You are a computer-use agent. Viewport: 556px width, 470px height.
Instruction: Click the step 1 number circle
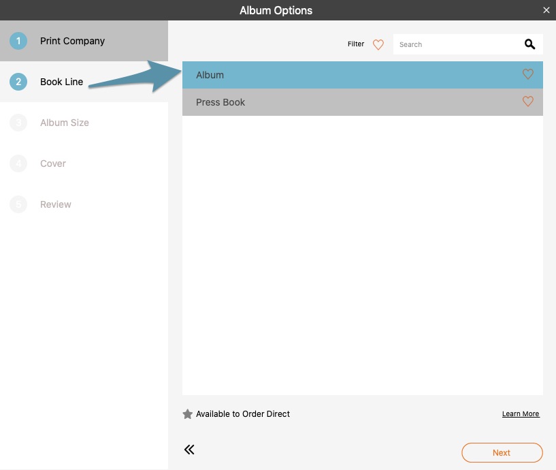point(18,41)
